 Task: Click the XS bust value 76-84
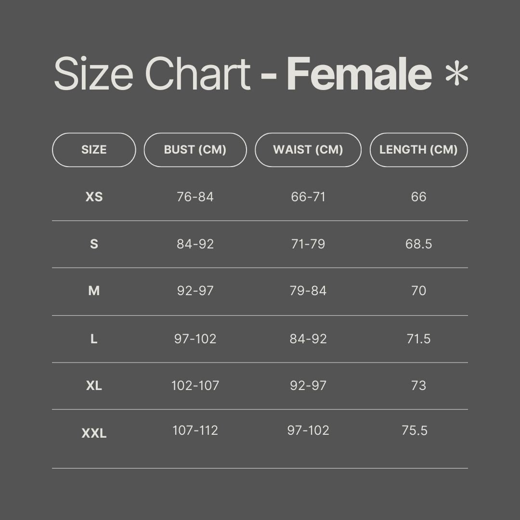click(195, 197)
